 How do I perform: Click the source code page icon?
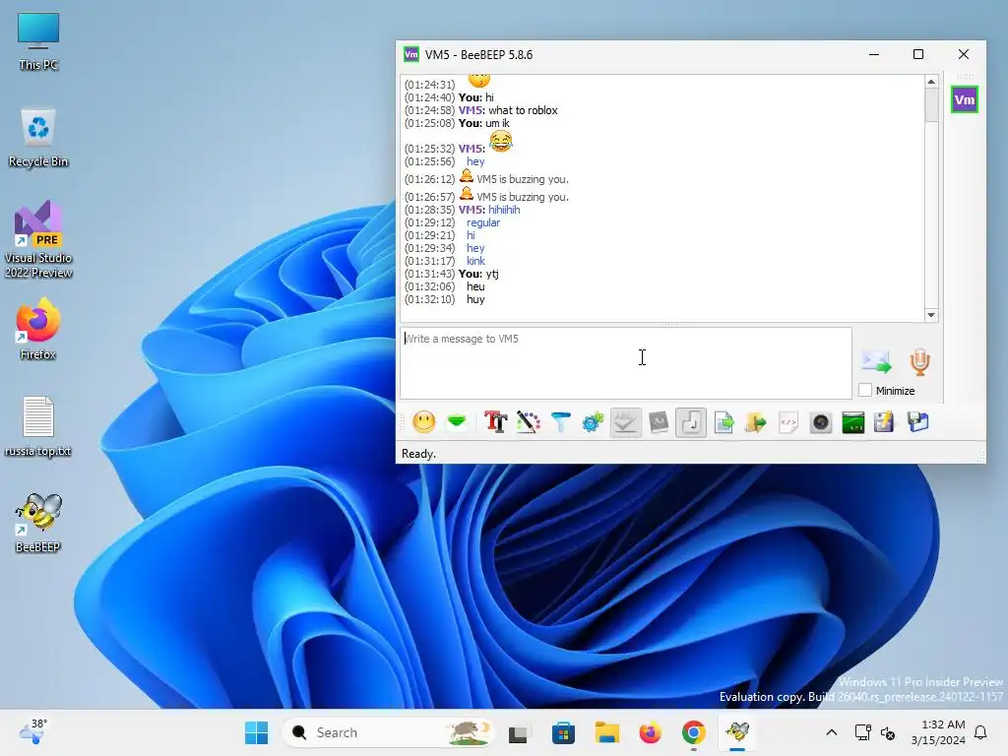788,422
